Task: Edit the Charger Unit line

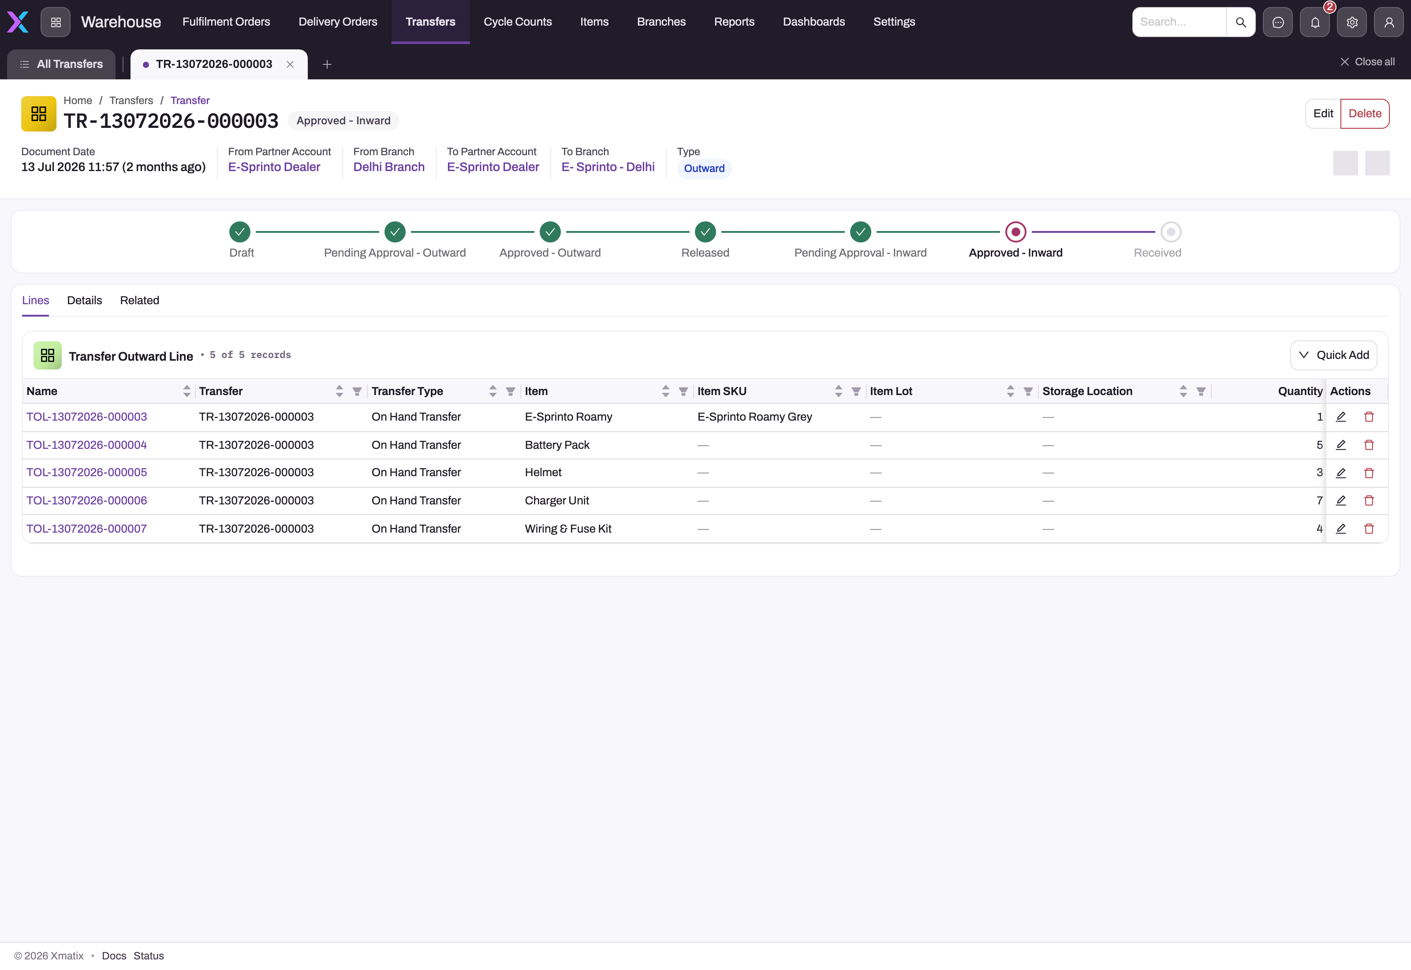Action: pos(1341,501)
